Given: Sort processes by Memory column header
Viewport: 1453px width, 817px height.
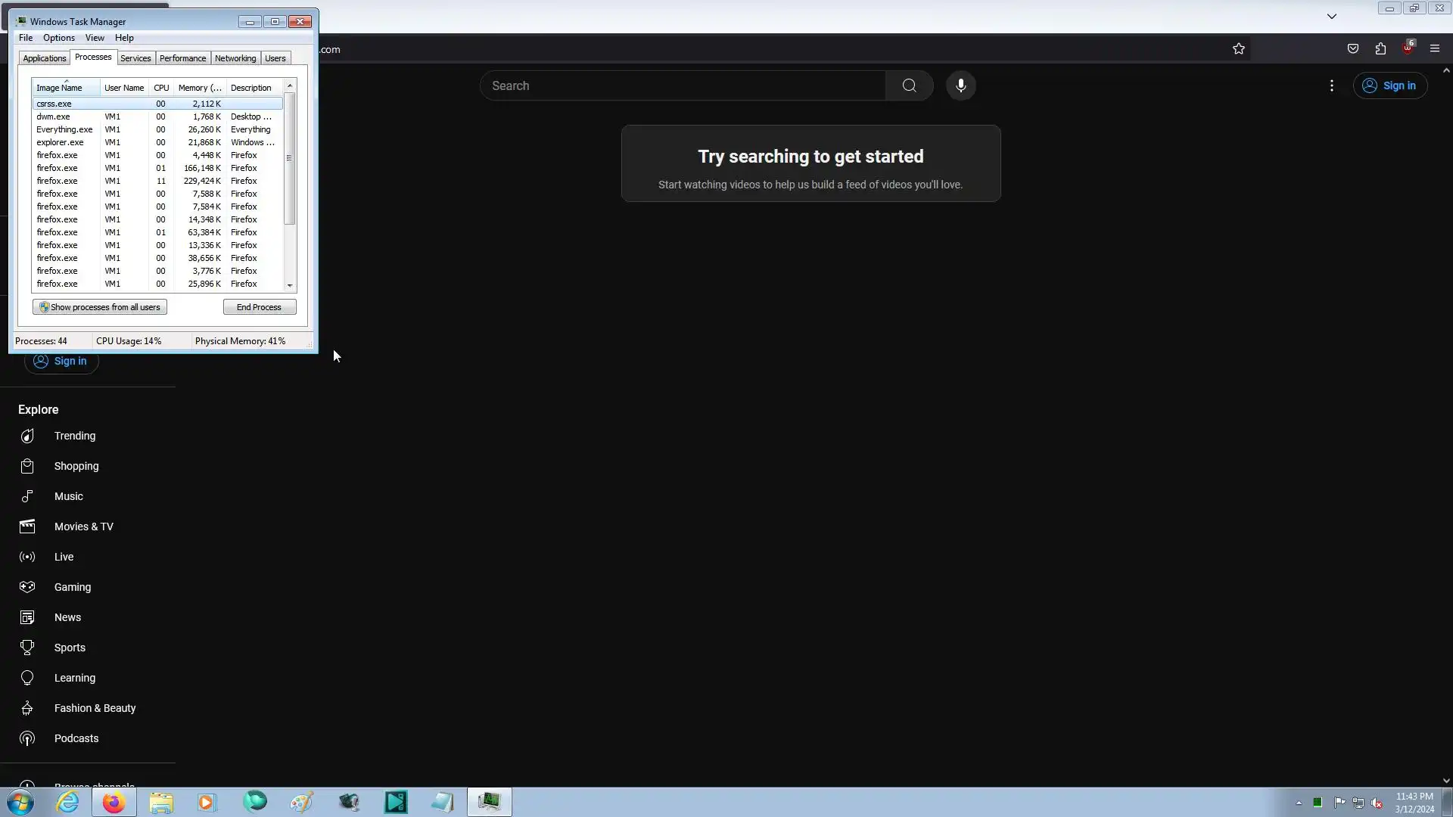Looking at the screenshot, I should [199, 88].
